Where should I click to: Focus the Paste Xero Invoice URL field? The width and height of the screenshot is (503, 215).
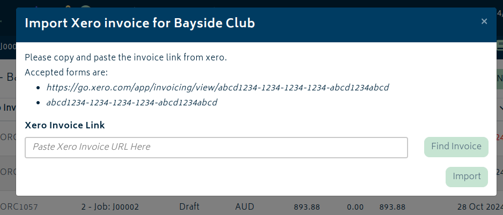(216, 148)
